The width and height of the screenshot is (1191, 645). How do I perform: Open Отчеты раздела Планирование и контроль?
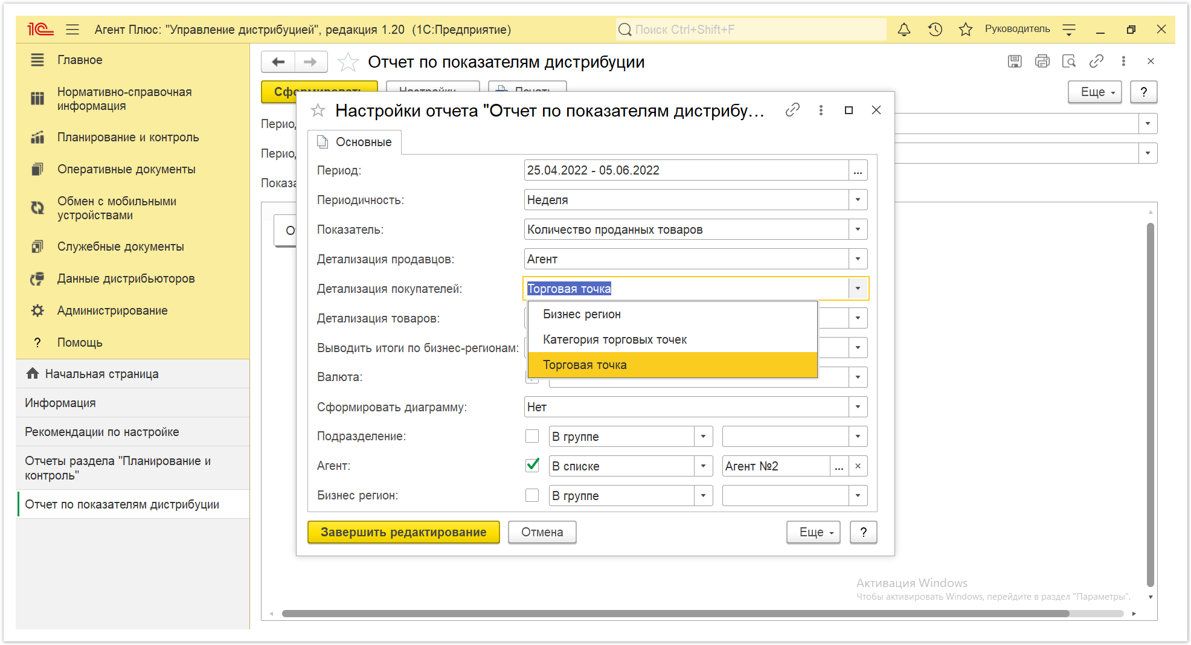coord(133,468)
